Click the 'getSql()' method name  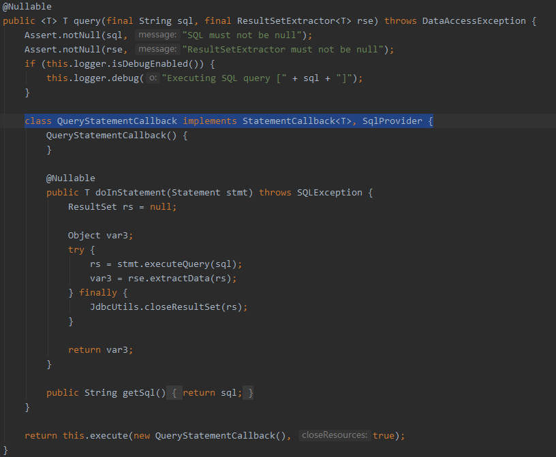point(144,393)
